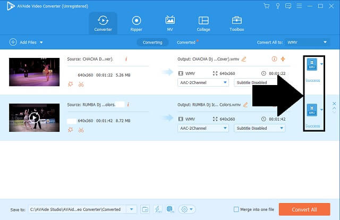The image size is (340, 220).
Task: Click Success status for CHACHA video
Action: pyautogui.click(x=313, y=80)
